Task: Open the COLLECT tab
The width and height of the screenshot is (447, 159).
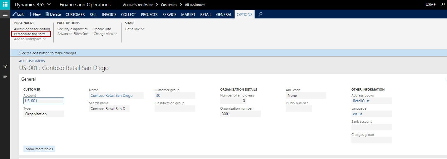Action: [128, 14]
